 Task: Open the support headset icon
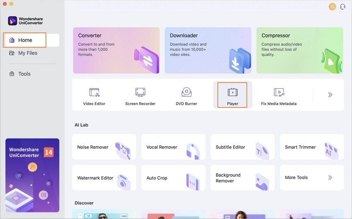point(343,7)
